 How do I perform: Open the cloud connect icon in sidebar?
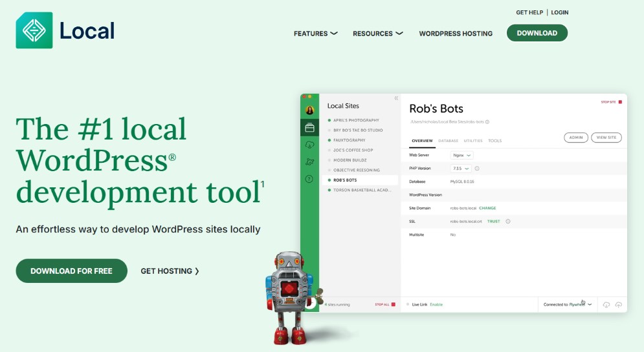pos(309,145)
